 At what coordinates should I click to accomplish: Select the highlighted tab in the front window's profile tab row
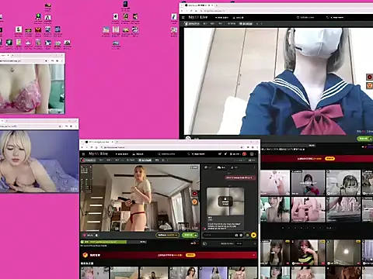[145, 160]
